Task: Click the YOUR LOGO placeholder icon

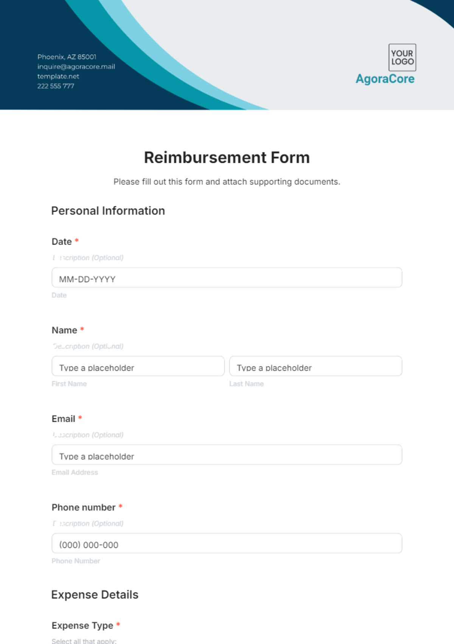Action: click(402, 58)
